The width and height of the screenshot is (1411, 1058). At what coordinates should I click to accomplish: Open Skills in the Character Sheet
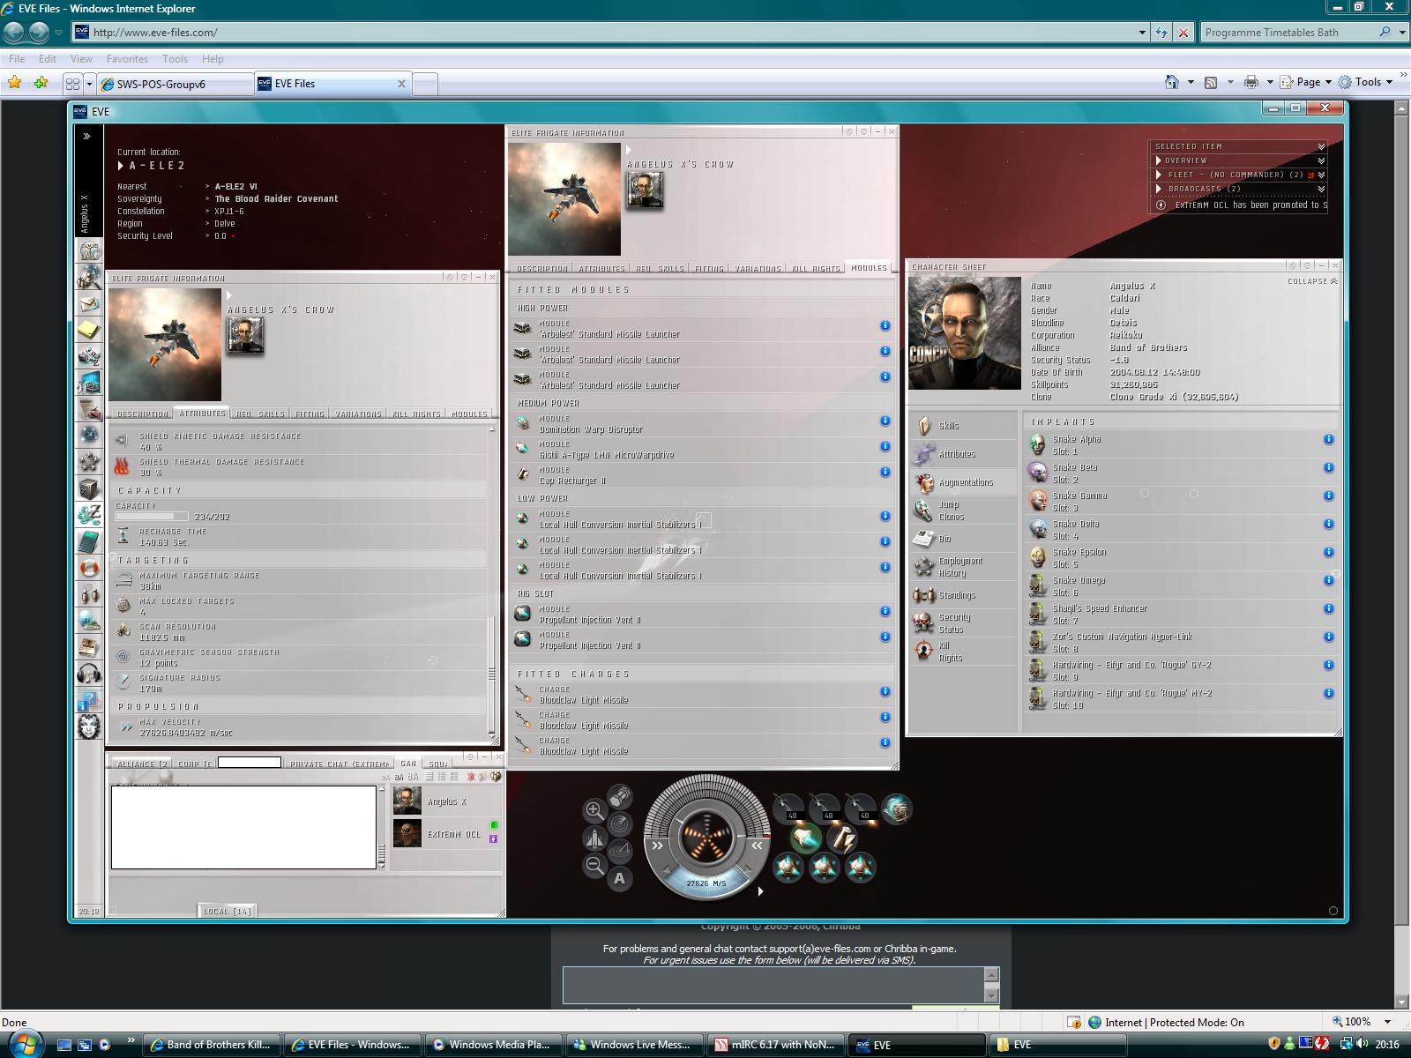coord(963,426)
